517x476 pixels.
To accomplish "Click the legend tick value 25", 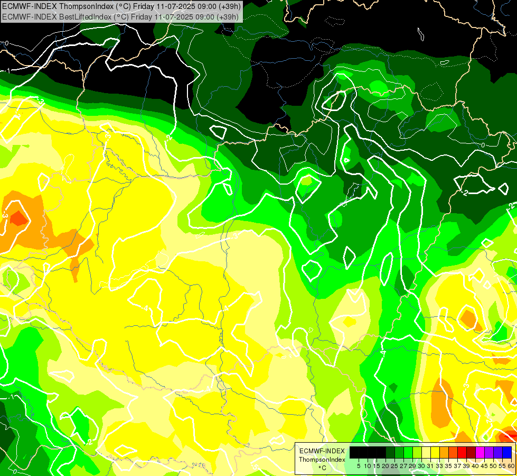I will (394, 466).
